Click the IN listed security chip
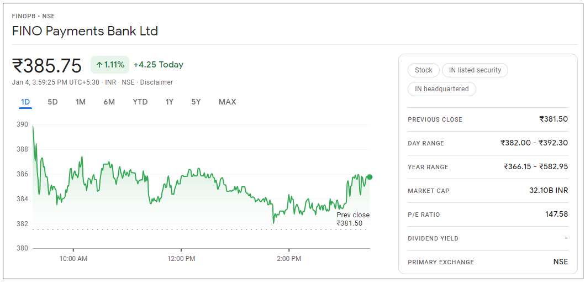This screenshot has width=585, height=282. [x=475, y=70]
